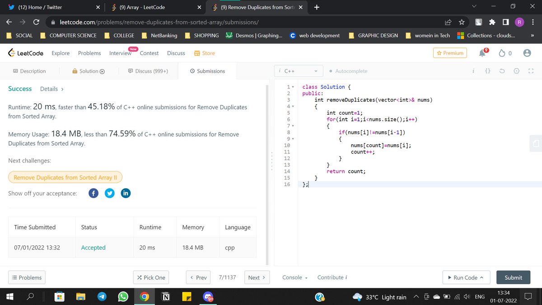Open Contest in the navigation bar
Viewport: 542px width, 305px height.
[149, 53]
